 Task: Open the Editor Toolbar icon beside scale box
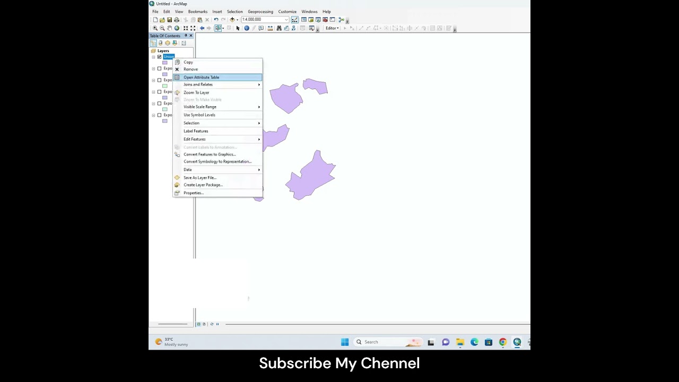(295, 20)
